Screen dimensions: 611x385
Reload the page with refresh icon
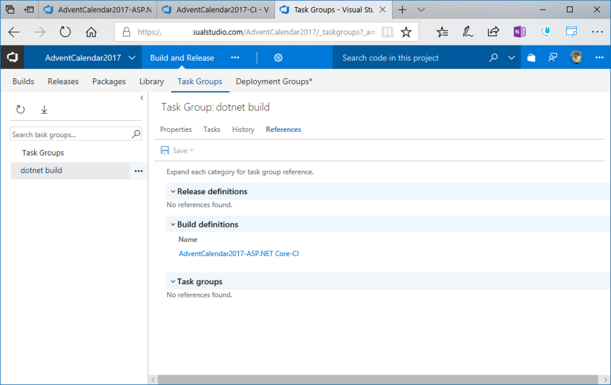[65, 32]
